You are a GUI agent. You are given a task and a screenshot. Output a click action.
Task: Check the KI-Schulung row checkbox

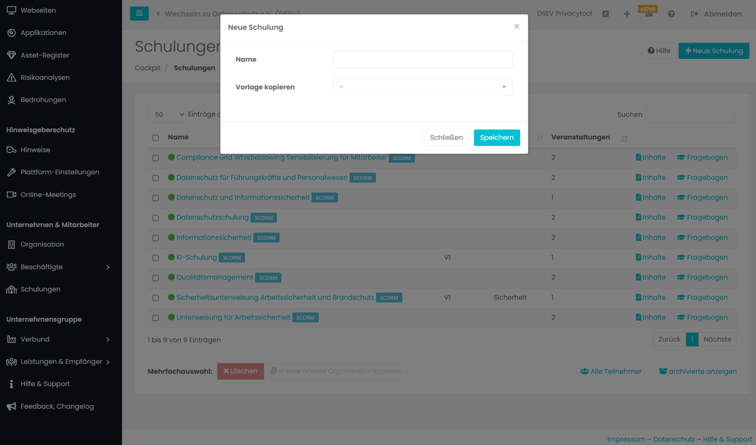tap(156, 258)
